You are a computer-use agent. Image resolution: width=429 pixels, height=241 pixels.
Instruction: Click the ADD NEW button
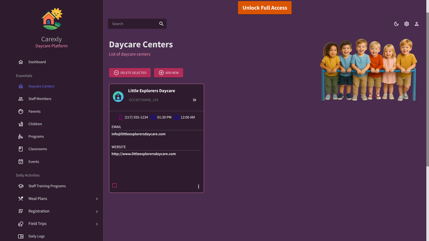coord(169,73)
